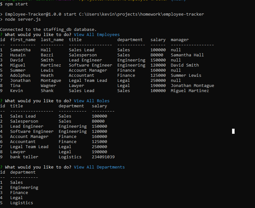Click first name 'Husain' in employees table
Image resolution: width=255 pixels, height=208 pixels.
tap(18, 55)
